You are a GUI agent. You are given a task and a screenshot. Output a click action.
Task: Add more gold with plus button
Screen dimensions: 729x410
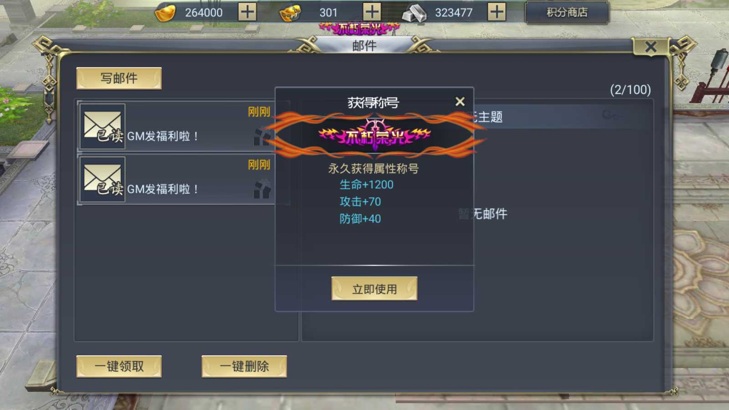coord(247,12)
